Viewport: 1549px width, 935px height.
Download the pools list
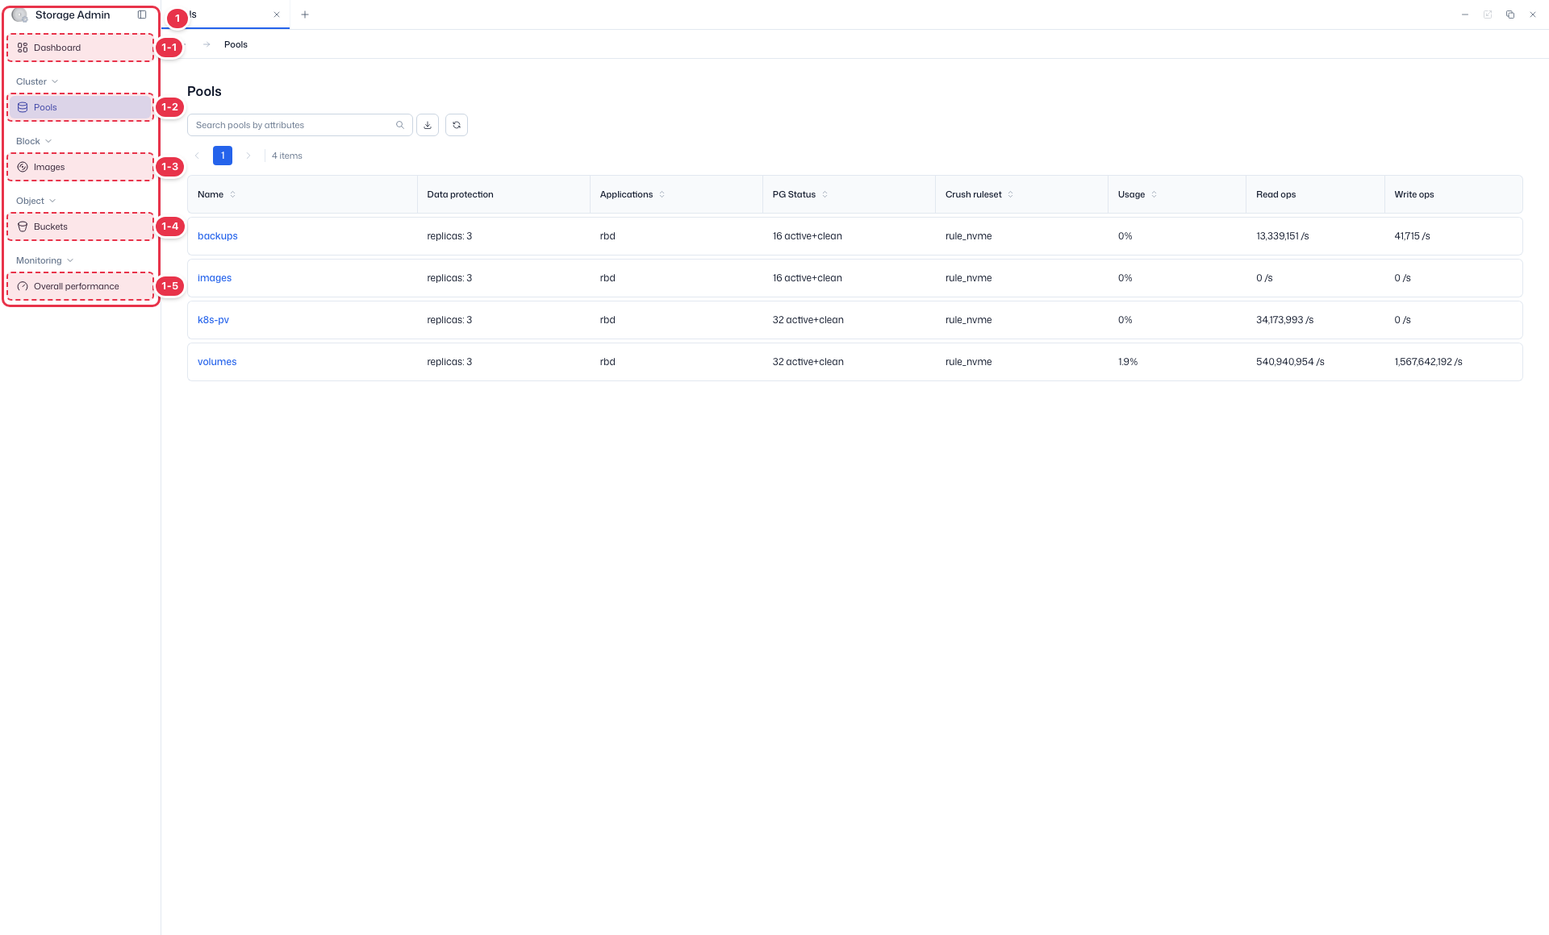click(x=428, y=125)
